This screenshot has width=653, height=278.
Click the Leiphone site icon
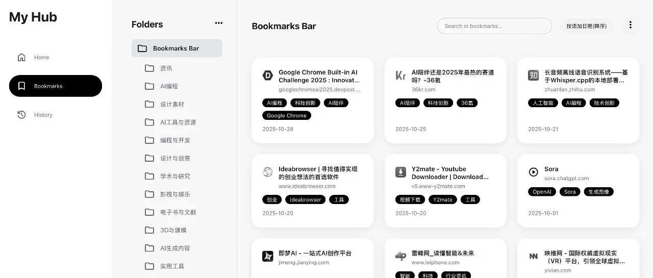(x=400, y=257)
